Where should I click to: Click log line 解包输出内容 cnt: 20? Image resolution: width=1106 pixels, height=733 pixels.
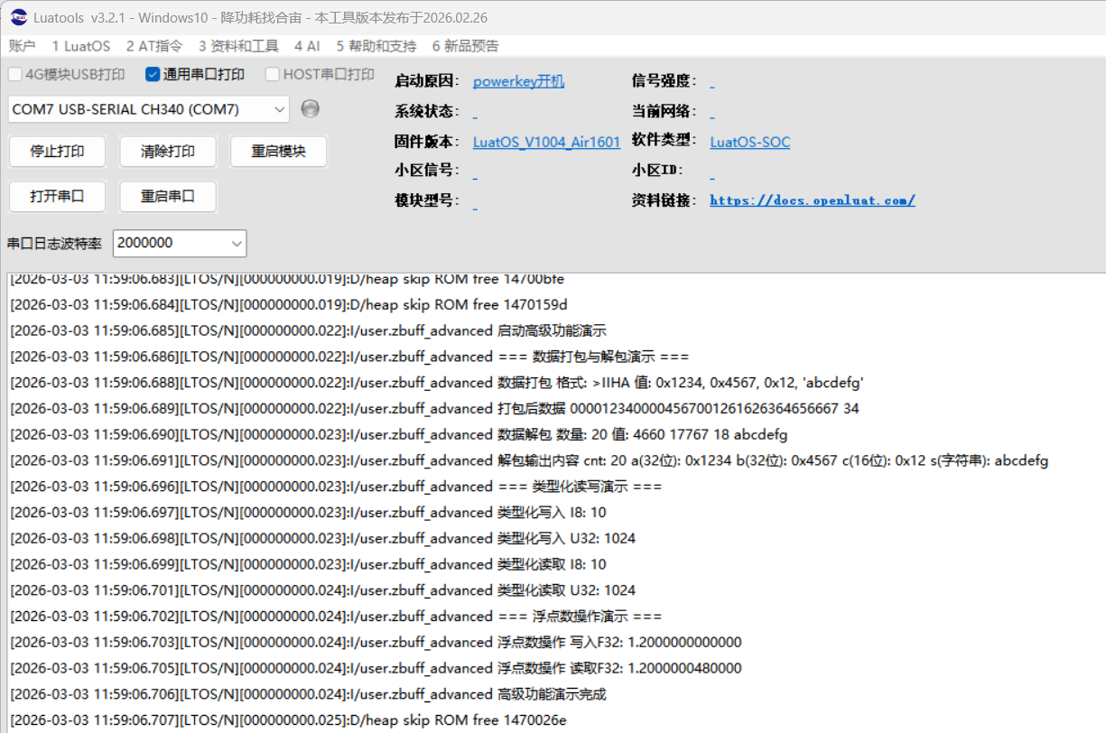click(529, 461)
